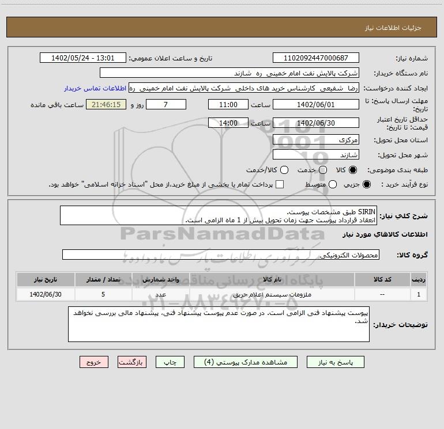
Task: Click the need number field 1102092447000687
Action: point(316,58)
